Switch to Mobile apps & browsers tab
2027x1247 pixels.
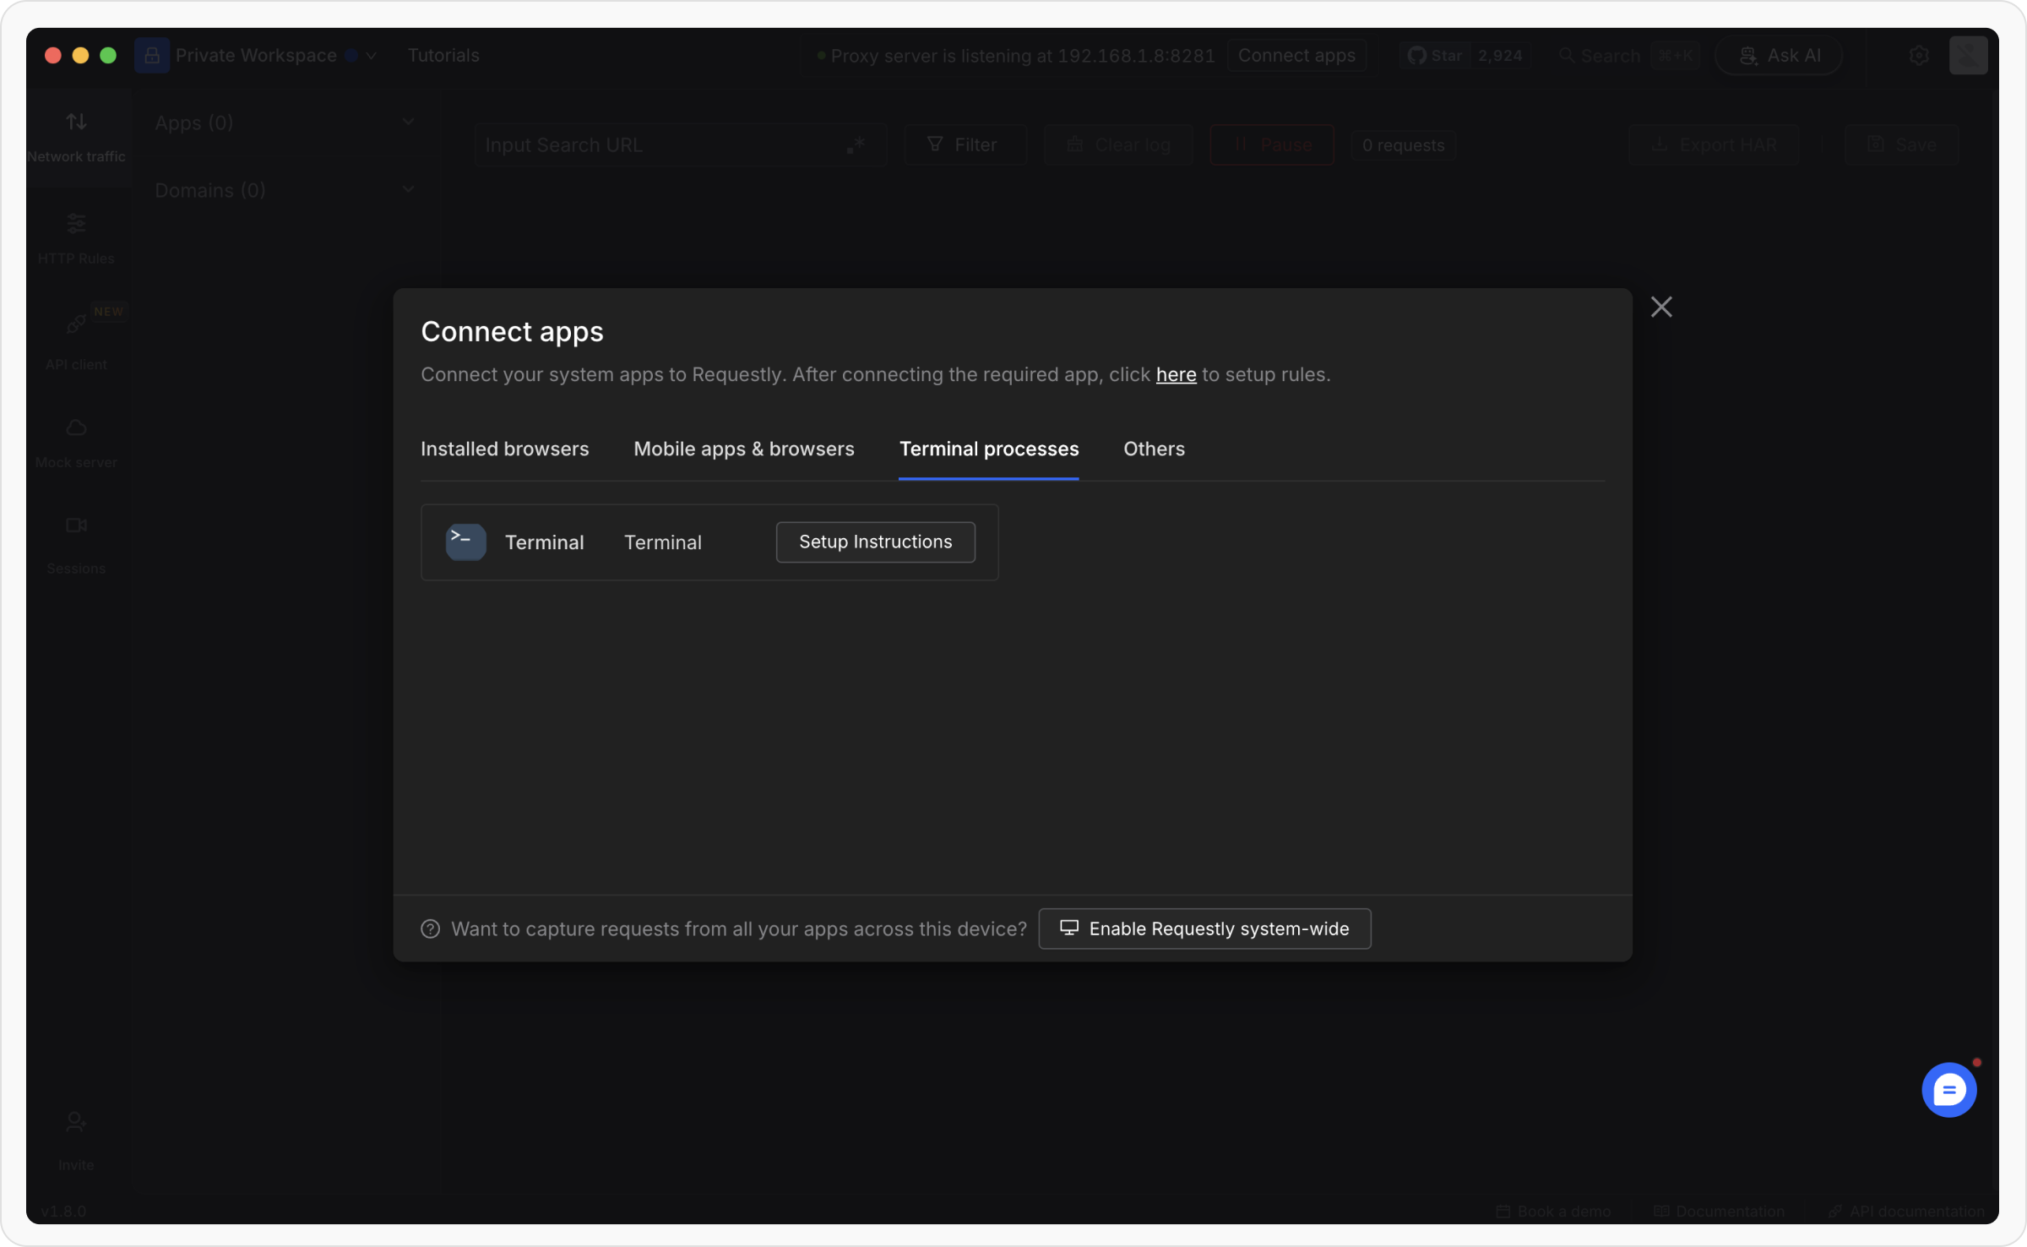pos(743,449)
